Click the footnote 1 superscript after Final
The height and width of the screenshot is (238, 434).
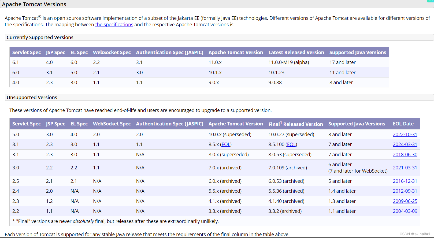(x=281, y=123)
